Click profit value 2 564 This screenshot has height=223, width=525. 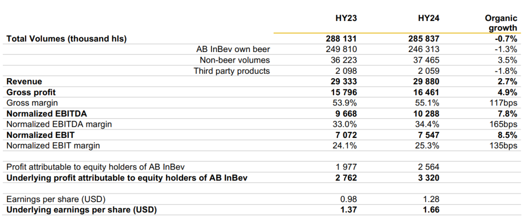point(428,167)
